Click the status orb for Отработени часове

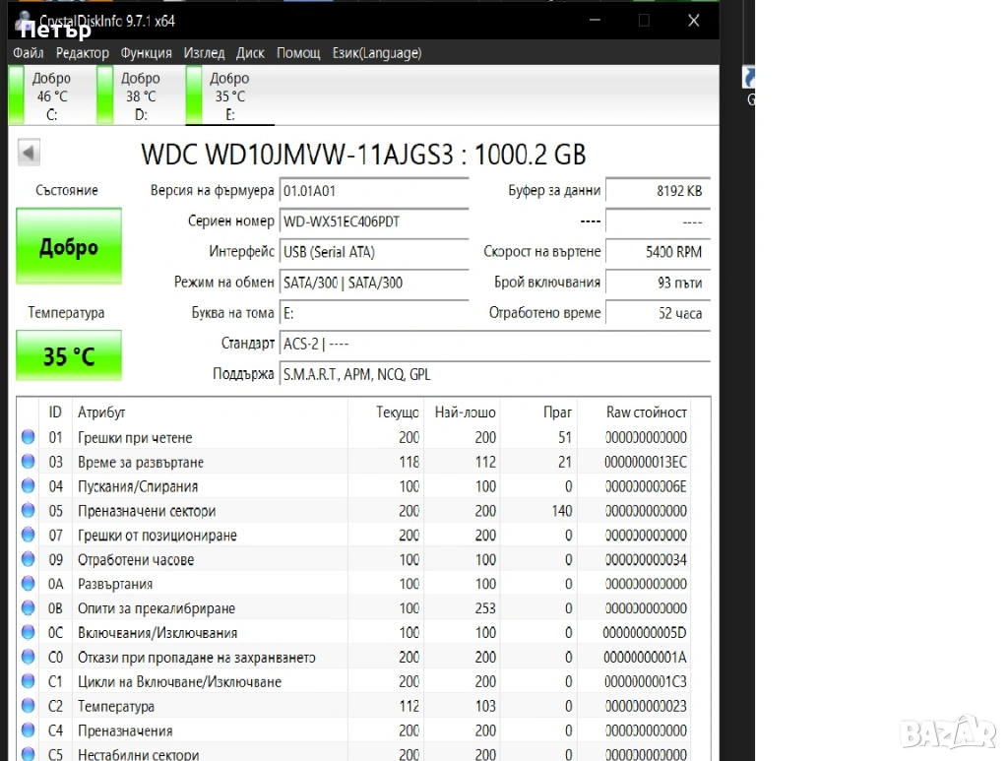pyautogui.click(x=29, y=560)
